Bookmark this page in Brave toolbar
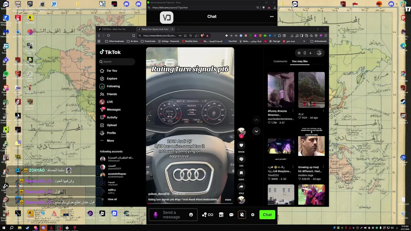The height and width of the screenshot is (231, 411). pos(134,36)
